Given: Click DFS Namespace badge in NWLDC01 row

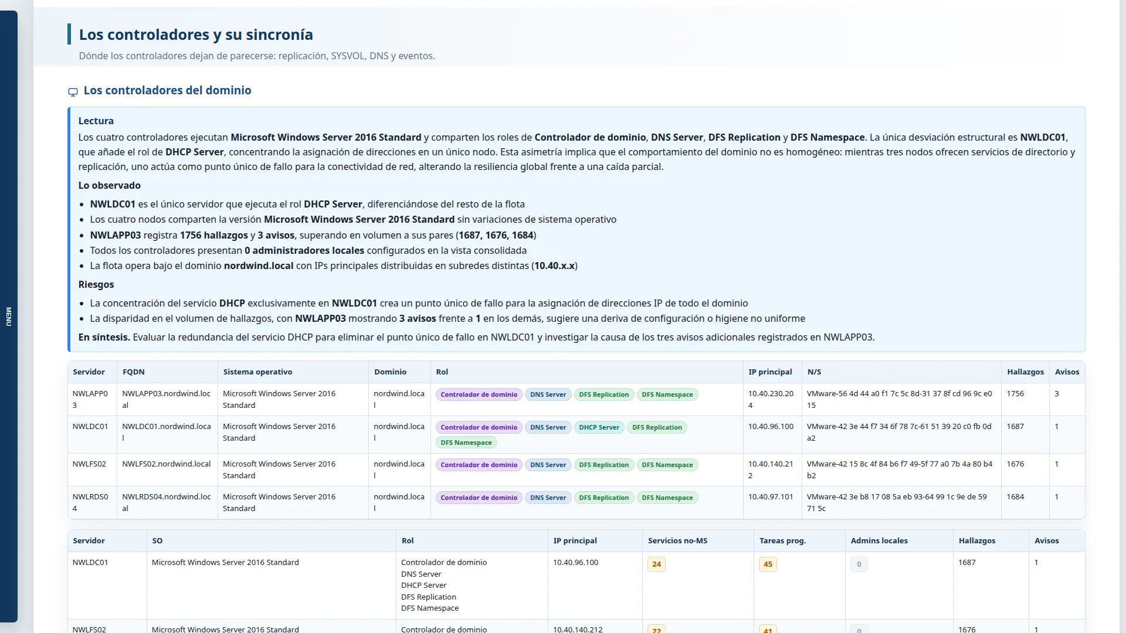Looking at the screenshot, I should 466,443.
